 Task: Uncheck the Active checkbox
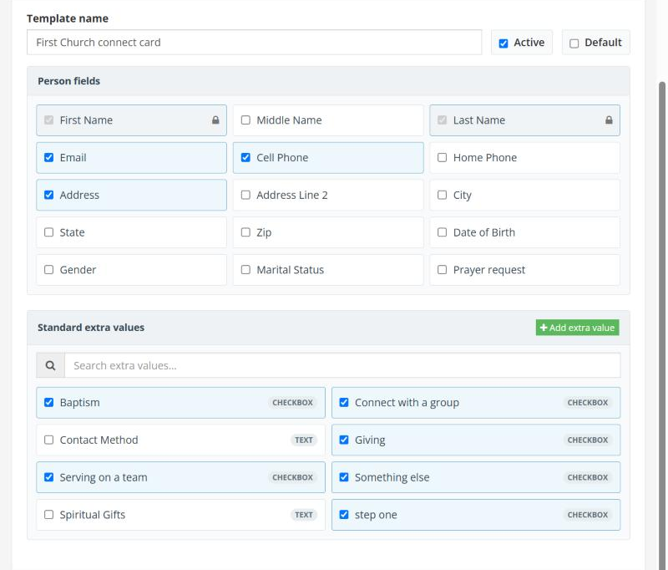[504, 43]
